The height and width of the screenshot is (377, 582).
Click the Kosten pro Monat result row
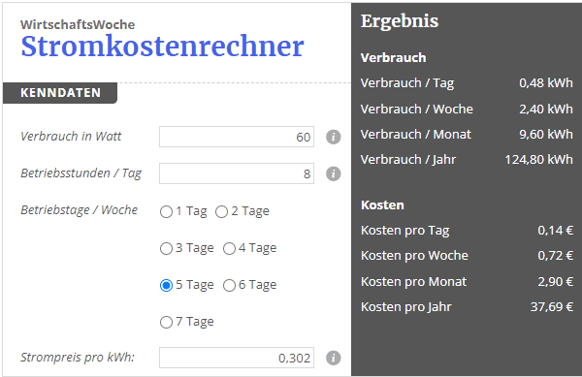point(467,281)
